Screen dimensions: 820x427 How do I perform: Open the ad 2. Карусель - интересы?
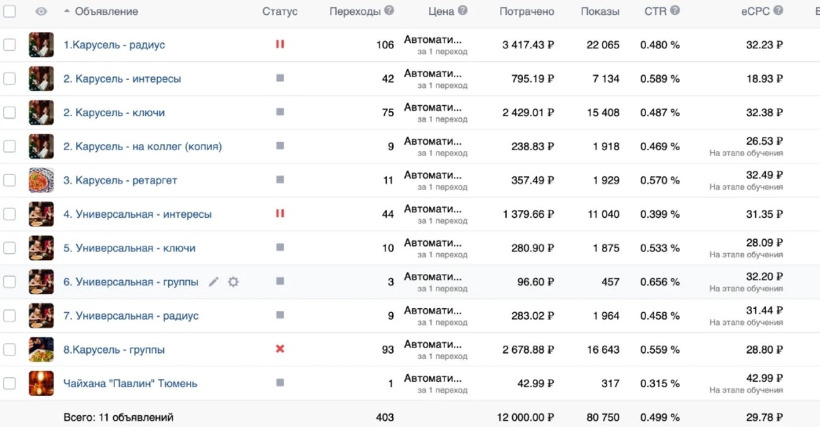click(x=122, y=79)
